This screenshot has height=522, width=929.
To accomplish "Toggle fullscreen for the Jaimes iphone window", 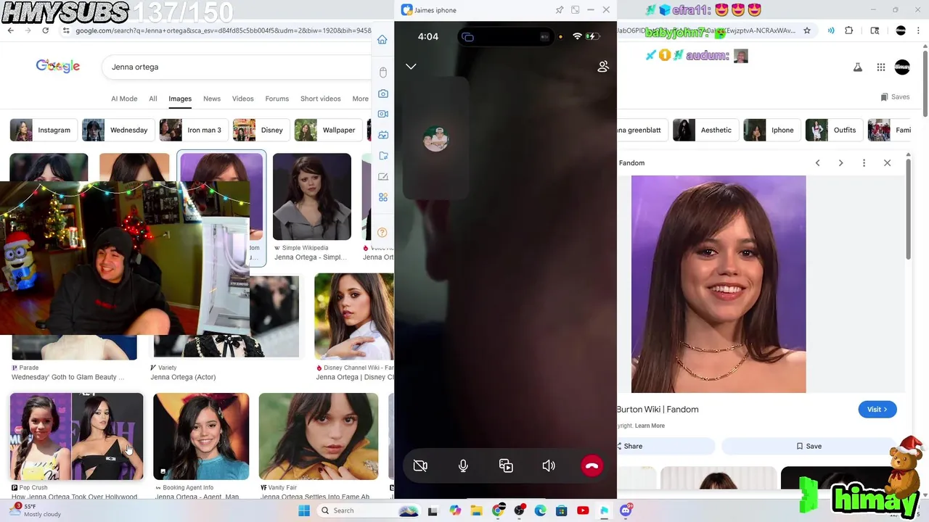I will point(576,10).
